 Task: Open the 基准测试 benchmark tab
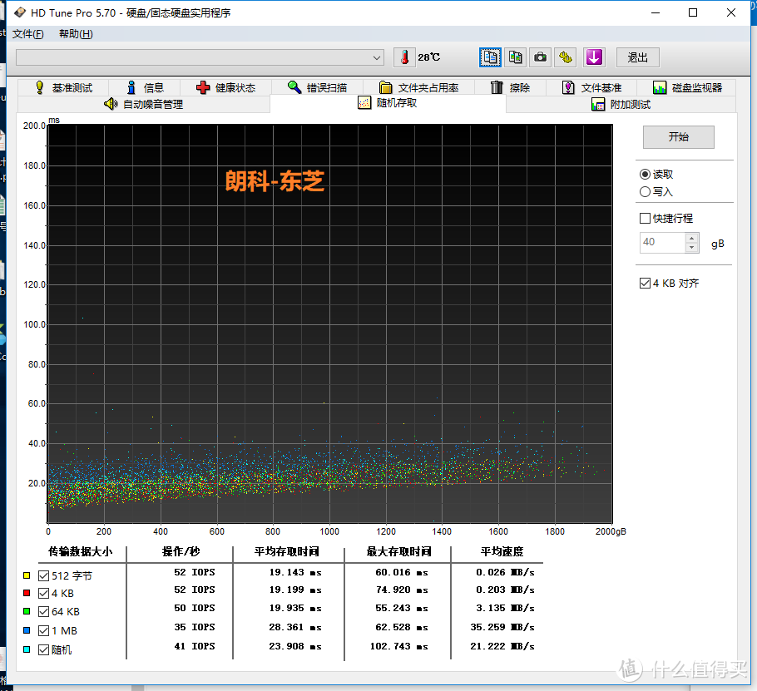pos(64,87)
